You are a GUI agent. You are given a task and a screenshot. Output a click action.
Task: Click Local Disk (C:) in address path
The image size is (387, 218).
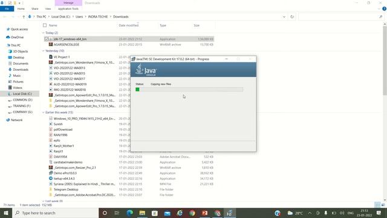[60, 17]
